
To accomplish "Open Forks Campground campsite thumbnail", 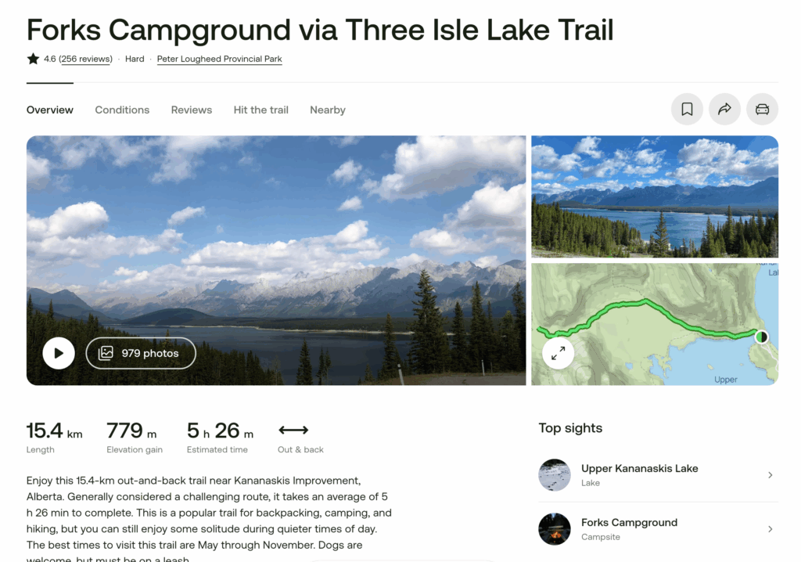I will [x=555, y=529].
